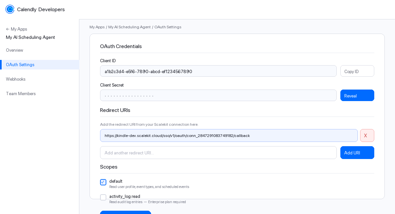Click the OAuth Settings breadcrumb
Image resolution: width=395 pixels, height=214 pixels.
coord(168,27)
